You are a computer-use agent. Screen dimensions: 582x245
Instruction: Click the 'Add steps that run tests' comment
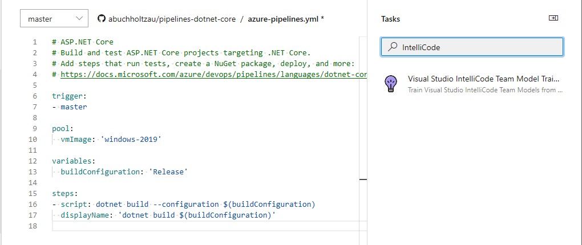coord(203,63)
